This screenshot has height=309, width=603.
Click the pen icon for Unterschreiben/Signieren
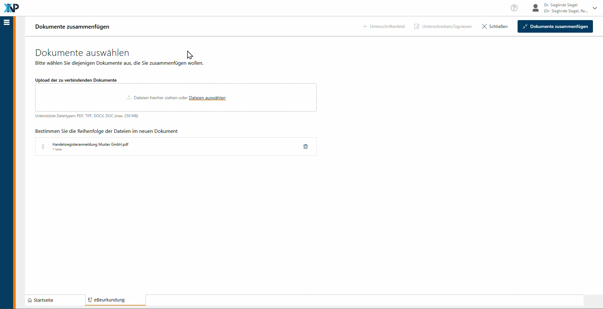click(417, 26)
